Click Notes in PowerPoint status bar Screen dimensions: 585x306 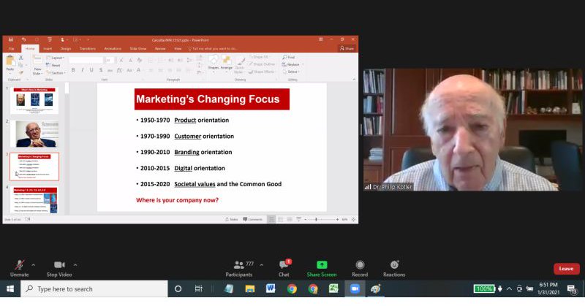[232, 219]
